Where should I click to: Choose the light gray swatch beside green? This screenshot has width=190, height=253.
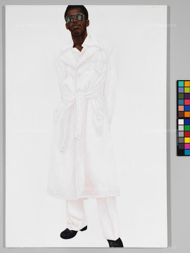pyautogui.click(x=181, y=128)
